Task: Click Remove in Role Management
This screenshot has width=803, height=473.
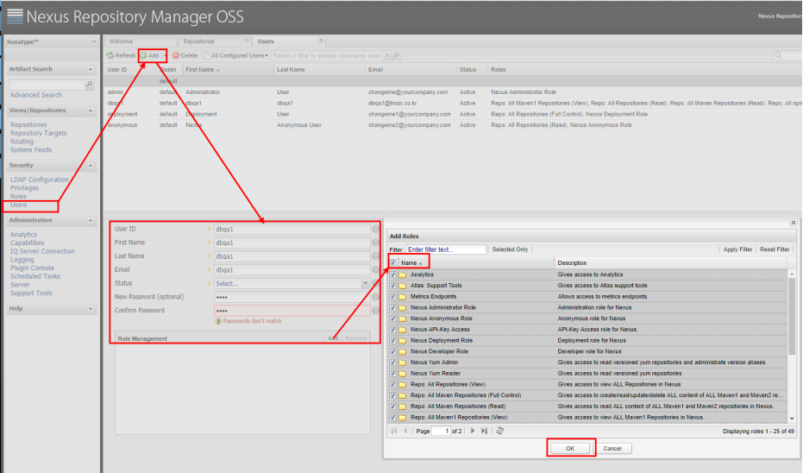Action: click(356, 338)
